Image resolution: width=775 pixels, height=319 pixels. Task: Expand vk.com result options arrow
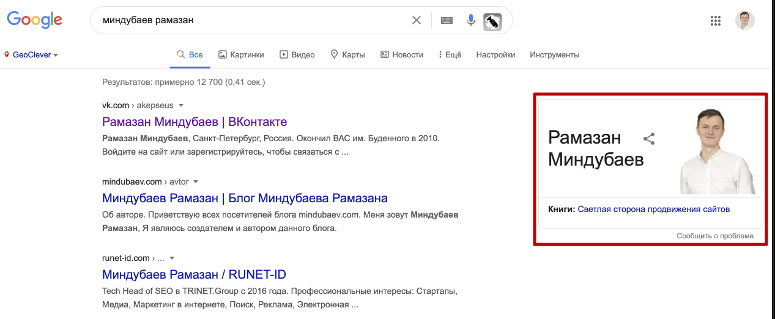coord(181,105)
